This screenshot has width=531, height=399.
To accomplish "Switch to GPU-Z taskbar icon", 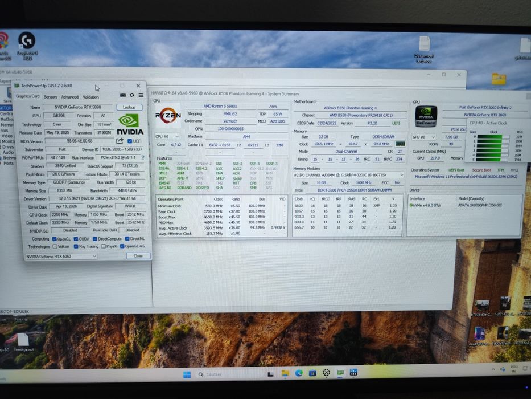I will click(340, 373).
